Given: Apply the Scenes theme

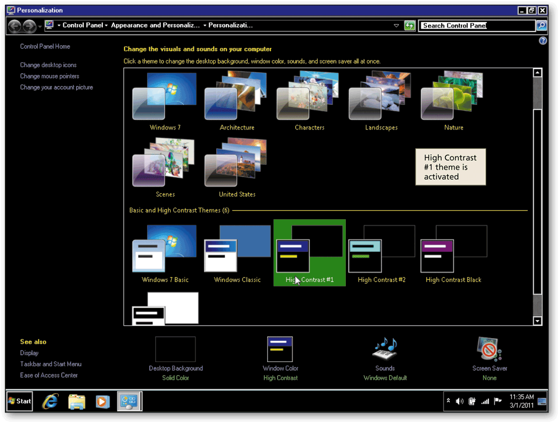Looking at the screenshot, I should [x=165, y=169].
